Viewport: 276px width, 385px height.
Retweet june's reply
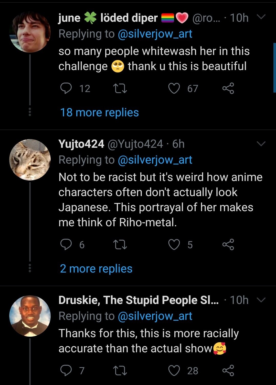120,88
